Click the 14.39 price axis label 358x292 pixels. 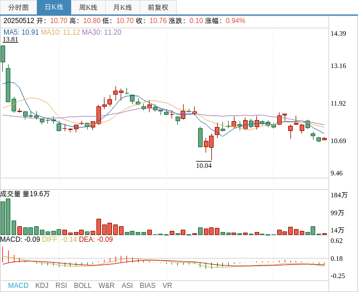tap(338, 33)
